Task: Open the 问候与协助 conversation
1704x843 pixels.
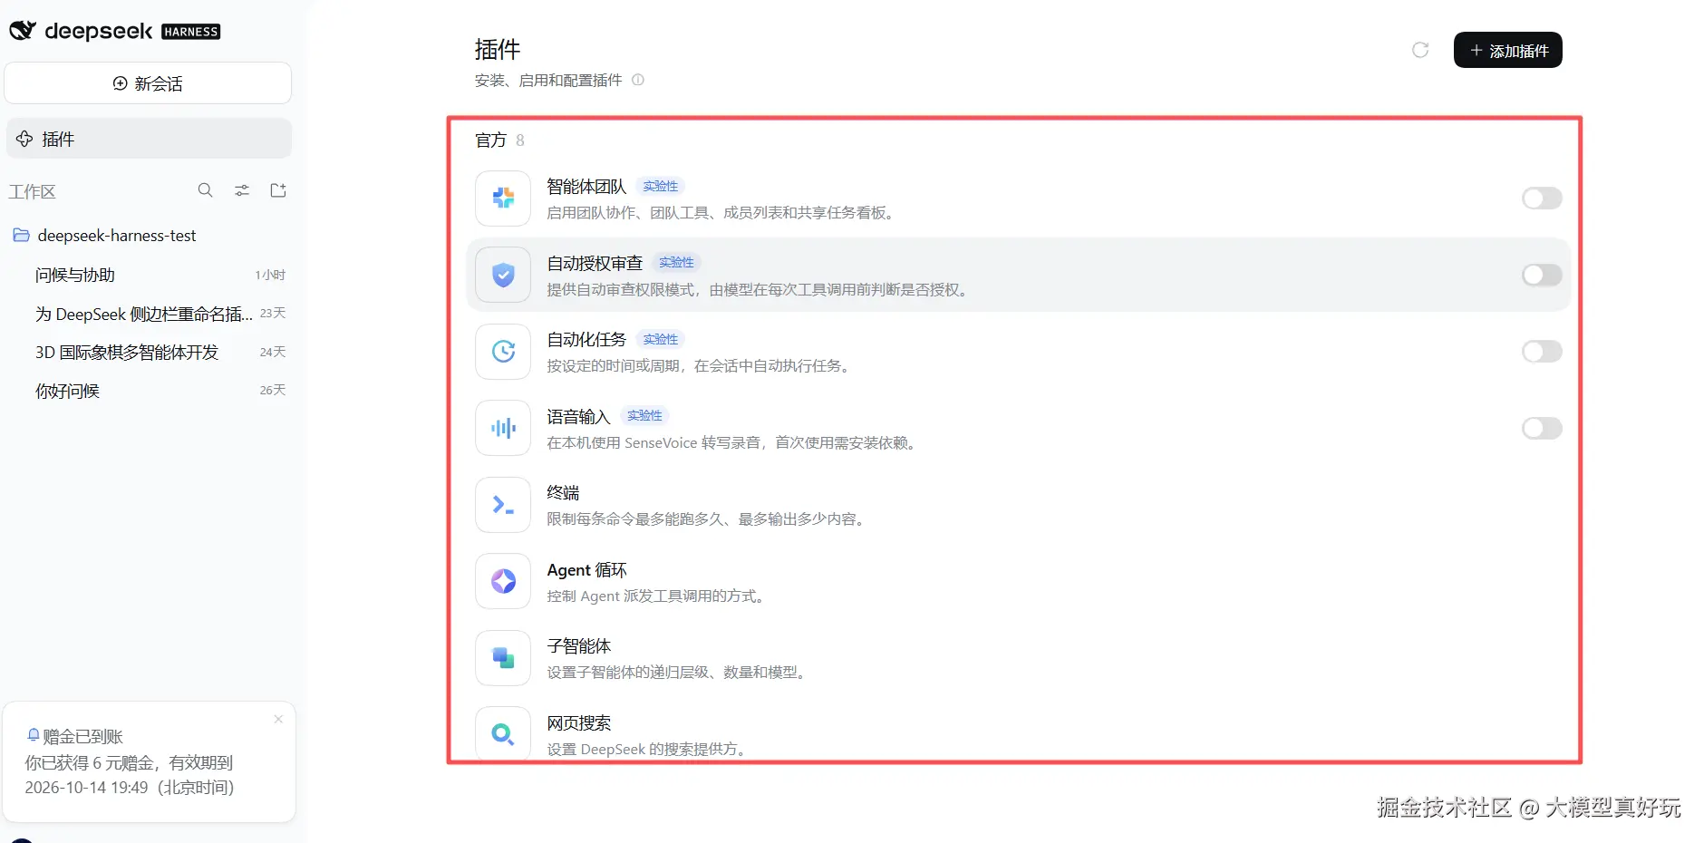Action: click(149, 275)
